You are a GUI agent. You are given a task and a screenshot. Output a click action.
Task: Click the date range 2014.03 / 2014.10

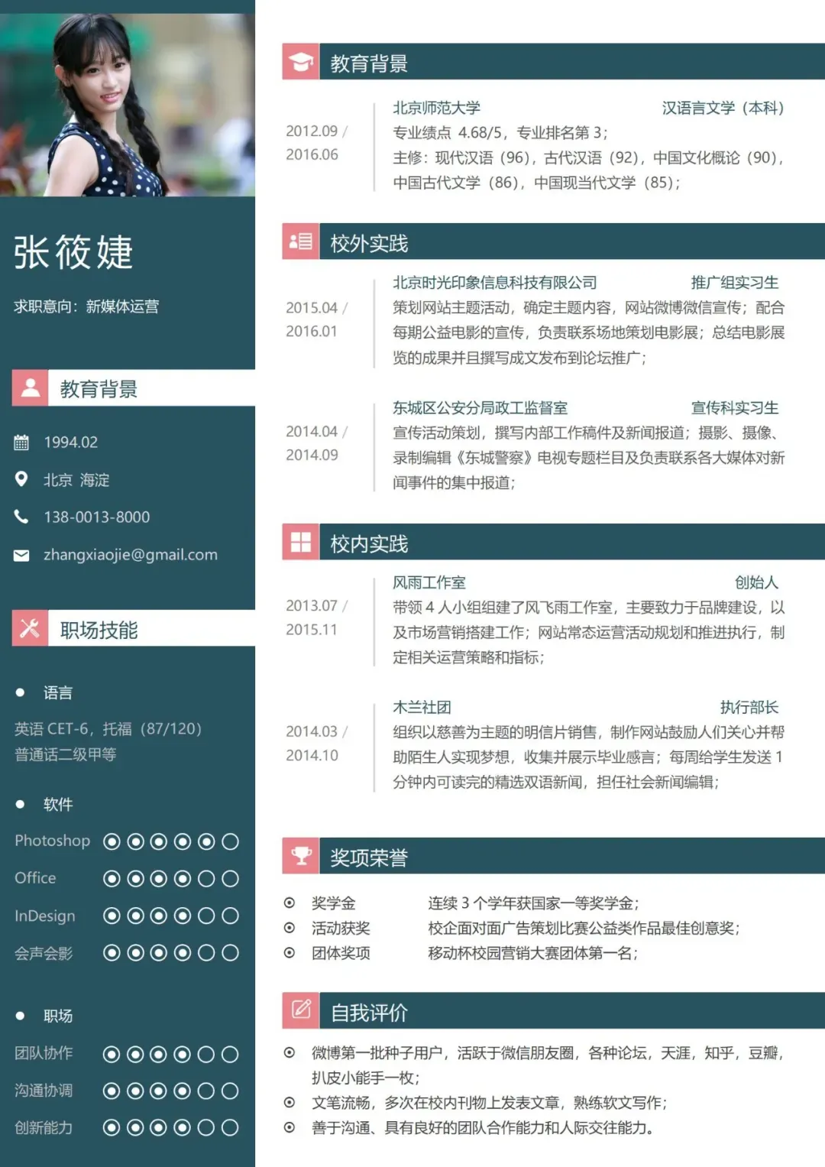pyautogui.click(x=316, y=743)
